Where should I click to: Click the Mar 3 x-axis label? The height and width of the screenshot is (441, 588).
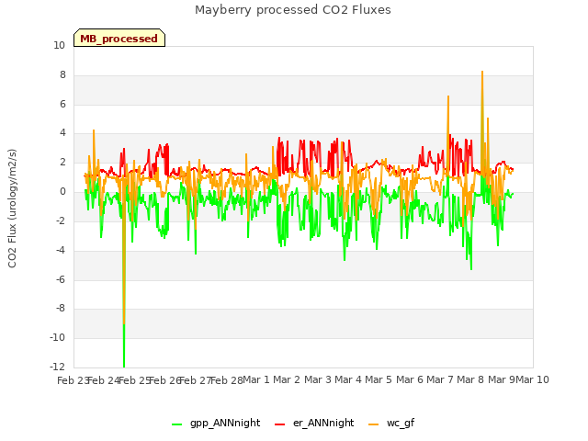point(318,379)
